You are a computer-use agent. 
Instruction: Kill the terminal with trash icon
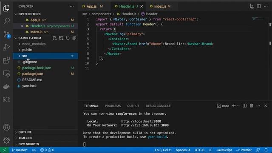tap(251, 106)
